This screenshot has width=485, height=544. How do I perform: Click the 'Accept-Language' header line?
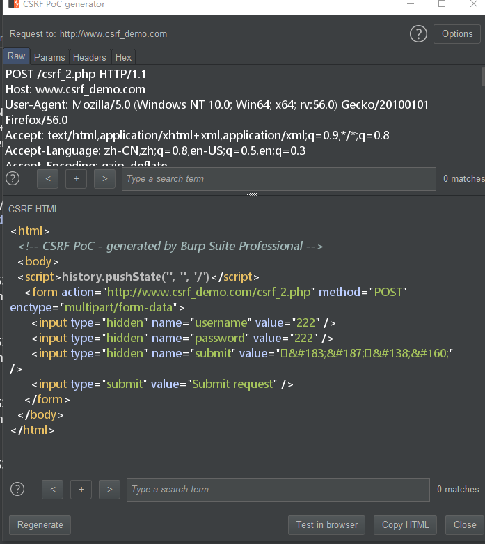point(155,150)
